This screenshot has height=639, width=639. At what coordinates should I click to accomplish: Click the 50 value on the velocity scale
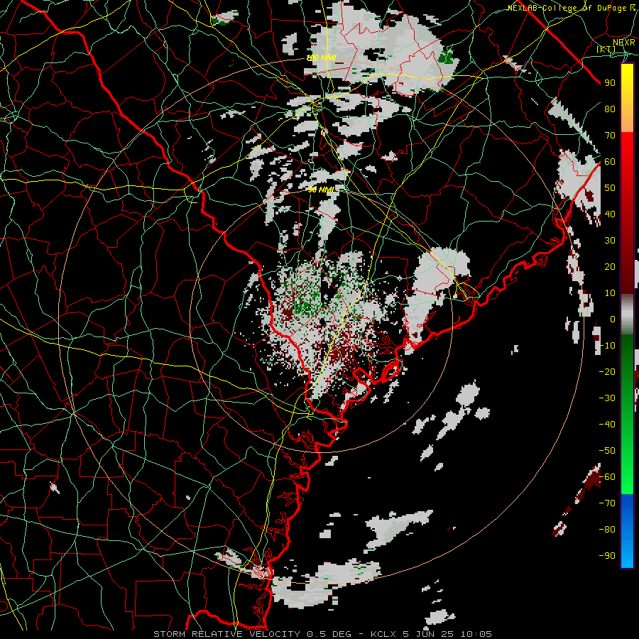tap(610, 188)
